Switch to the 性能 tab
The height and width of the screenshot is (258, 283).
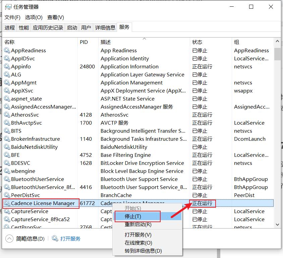point(24,27)
